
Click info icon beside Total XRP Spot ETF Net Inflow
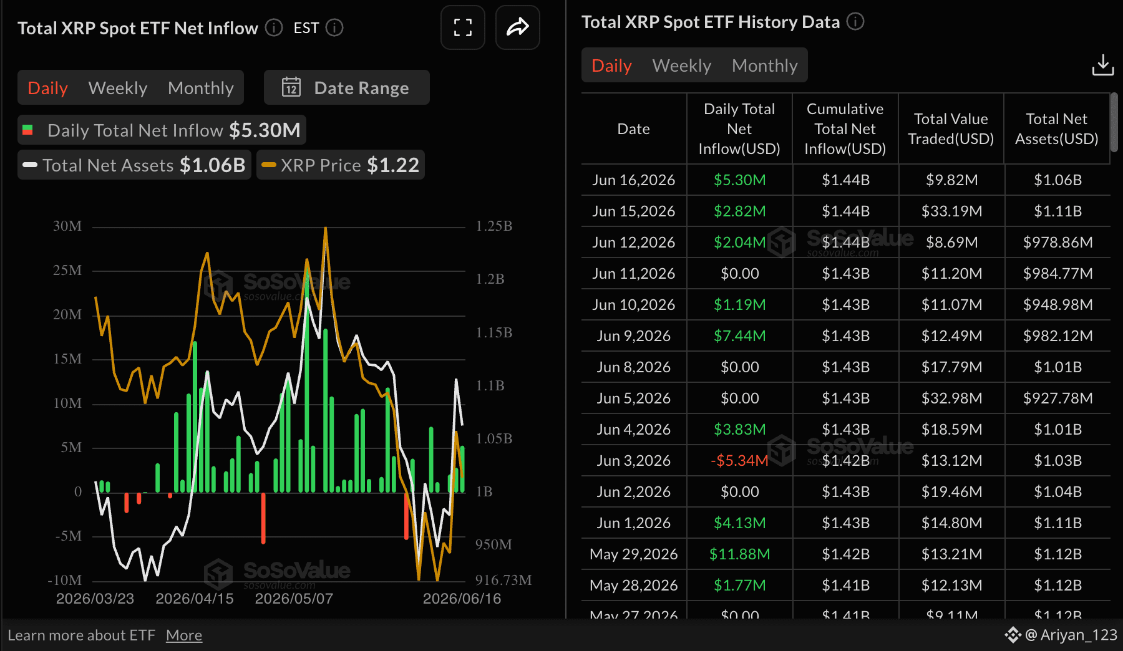point(274,28)
